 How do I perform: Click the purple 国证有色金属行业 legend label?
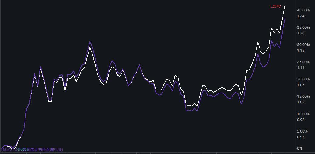click(47, 149)
